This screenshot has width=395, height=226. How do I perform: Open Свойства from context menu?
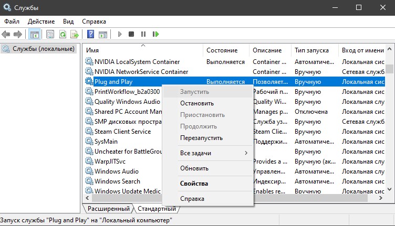coord(207,184)
